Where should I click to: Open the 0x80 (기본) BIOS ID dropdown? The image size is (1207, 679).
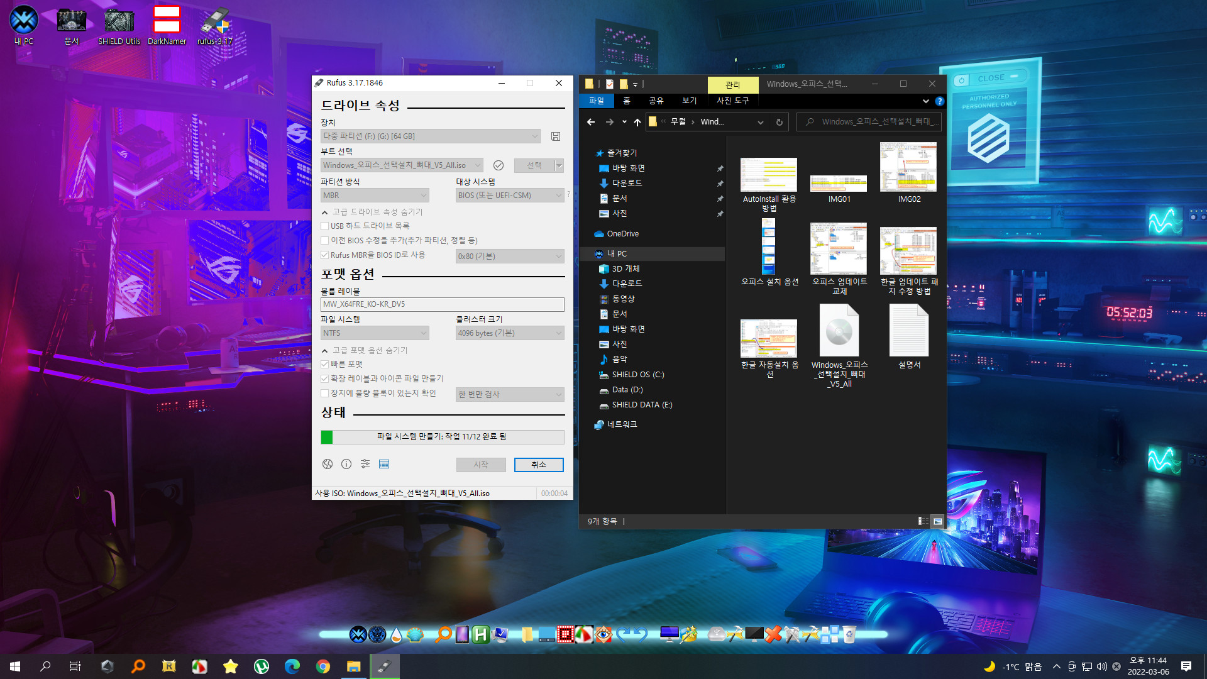coord(510,256)
